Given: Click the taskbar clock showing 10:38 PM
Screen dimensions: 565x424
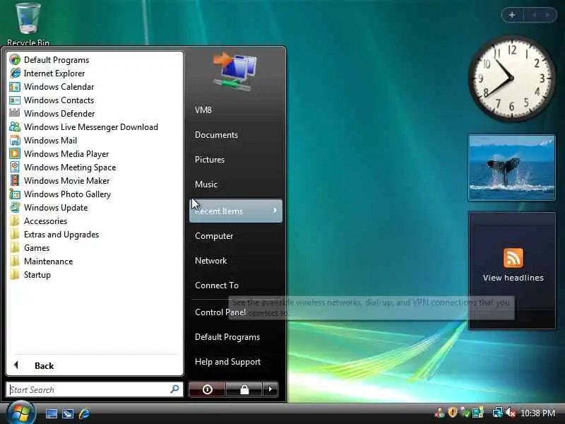Looking at the screenshot, I should (x=537, y=413).
